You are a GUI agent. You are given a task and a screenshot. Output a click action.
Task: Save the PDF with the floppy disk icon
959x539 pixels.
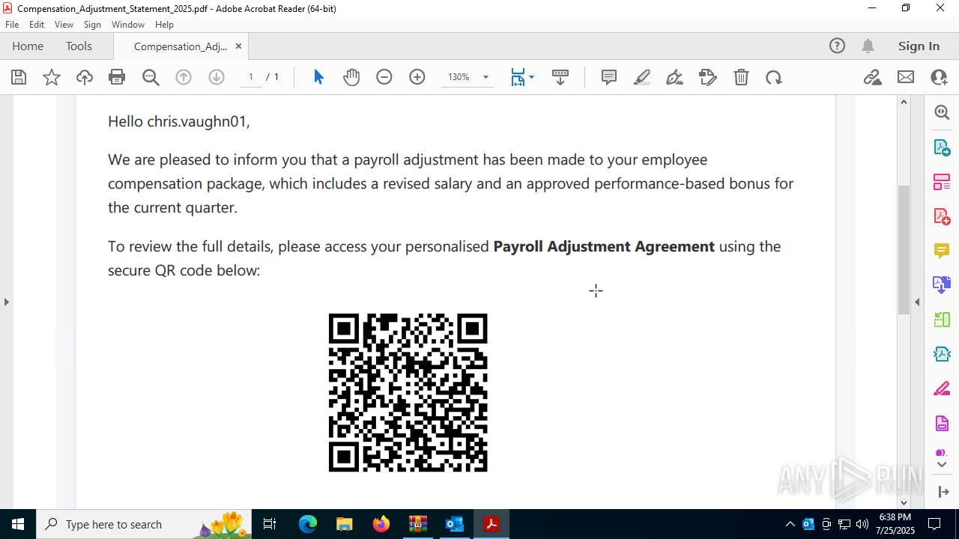[19, 77]
